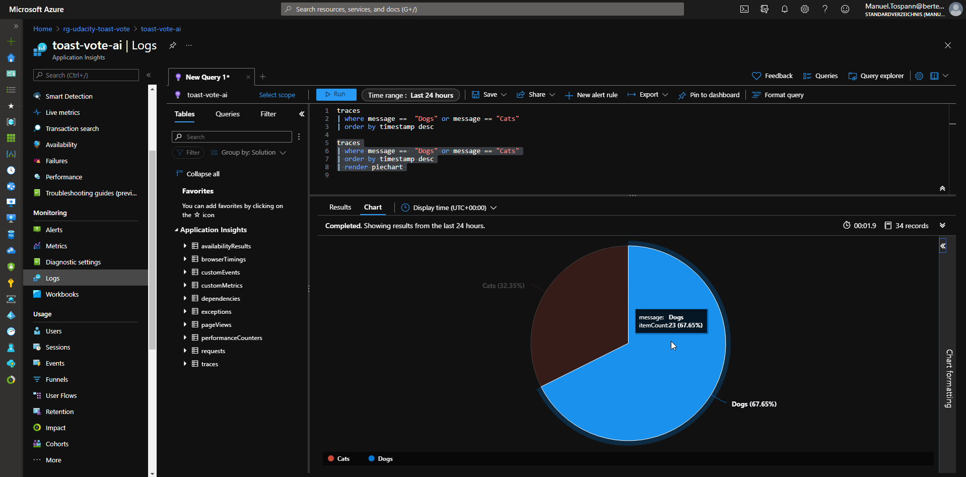
Task: Open query editor settings gear icon
Action: pos(919,76)
